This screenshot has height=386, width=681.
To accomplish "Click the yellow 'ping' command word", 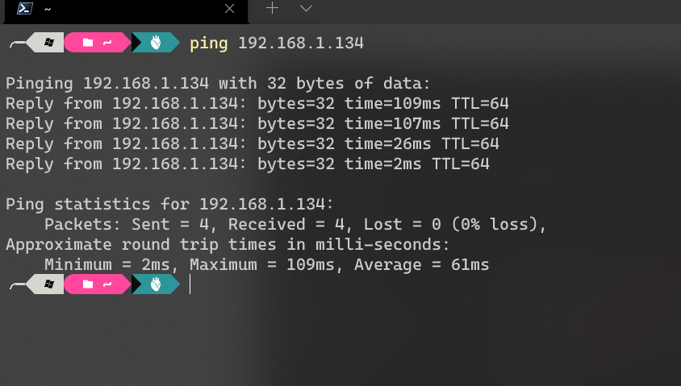I will 208,44.
